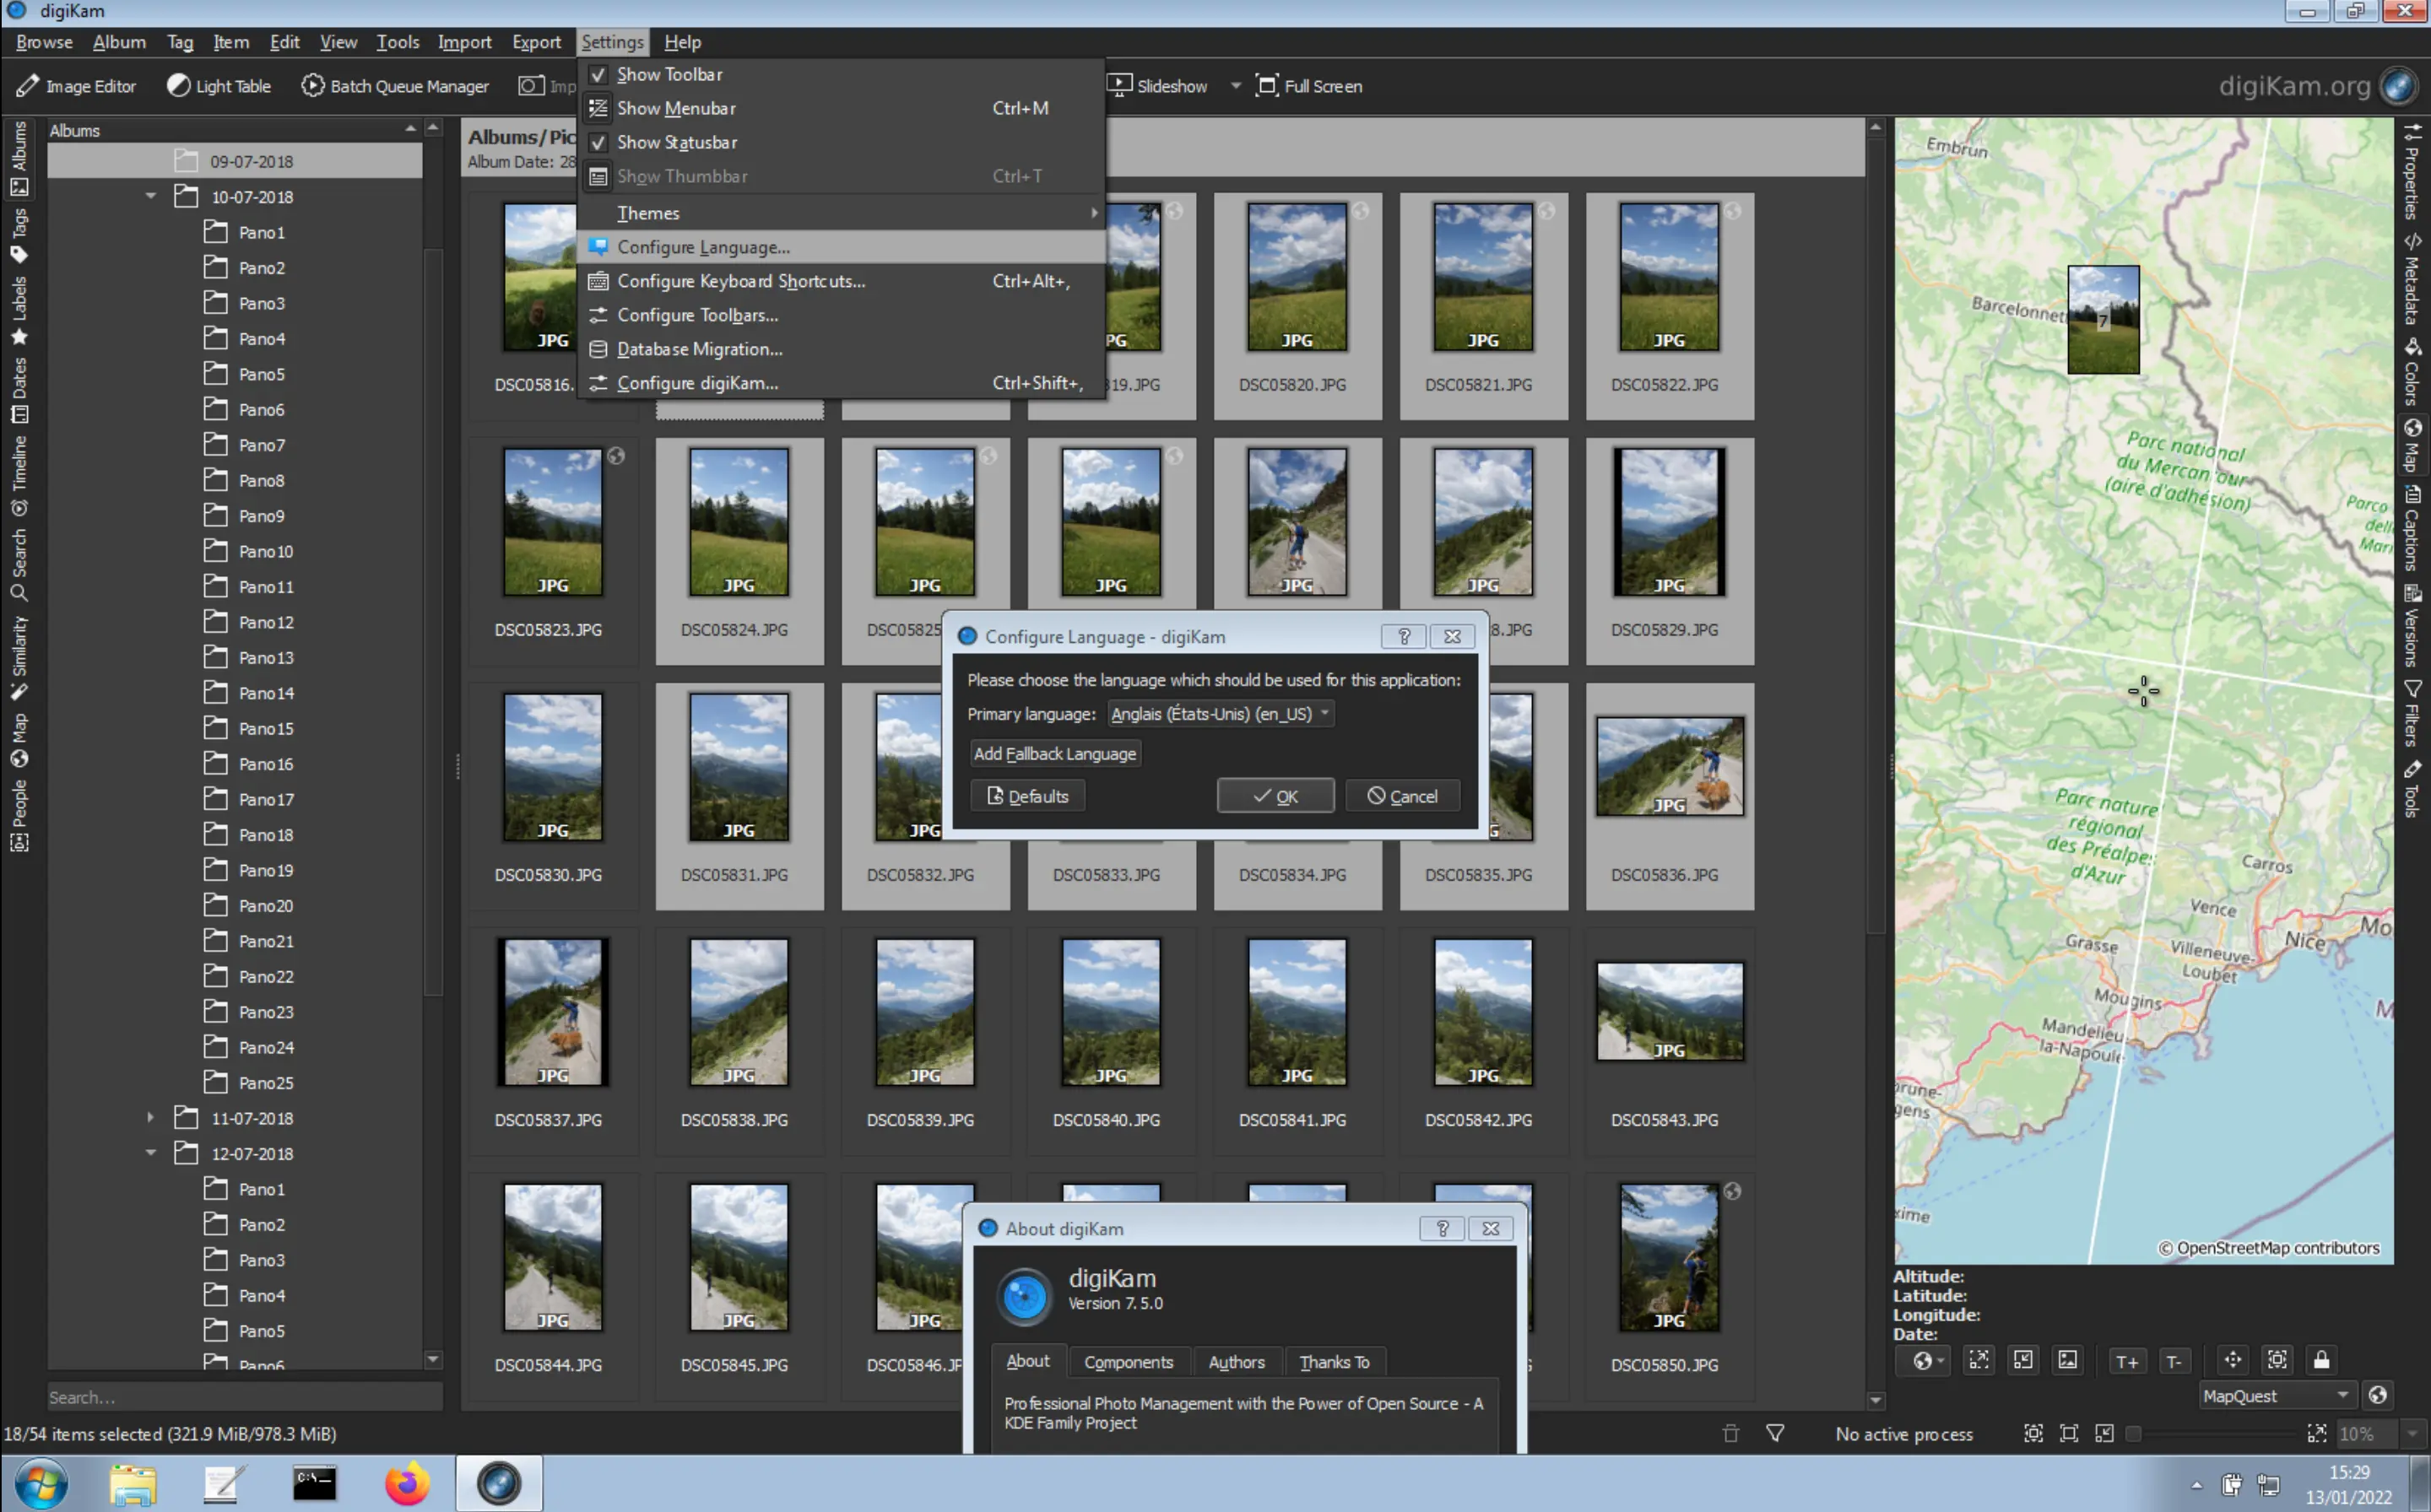2431x1512 pixels.
Task: Open the Light Table
Action: point(218,86)
